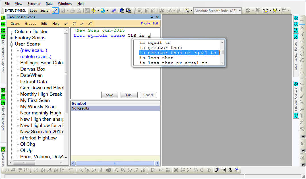This screenshot has height=179, width=306.
Task: Select the abc text annotation tool
Action: click(x=302, y=144)
